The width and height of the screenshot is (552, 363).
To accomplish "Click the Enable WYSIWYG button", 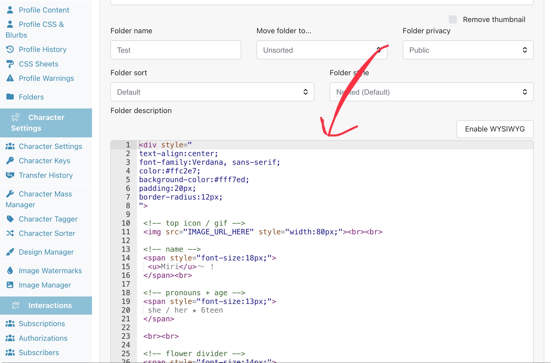I will (495, 129).
